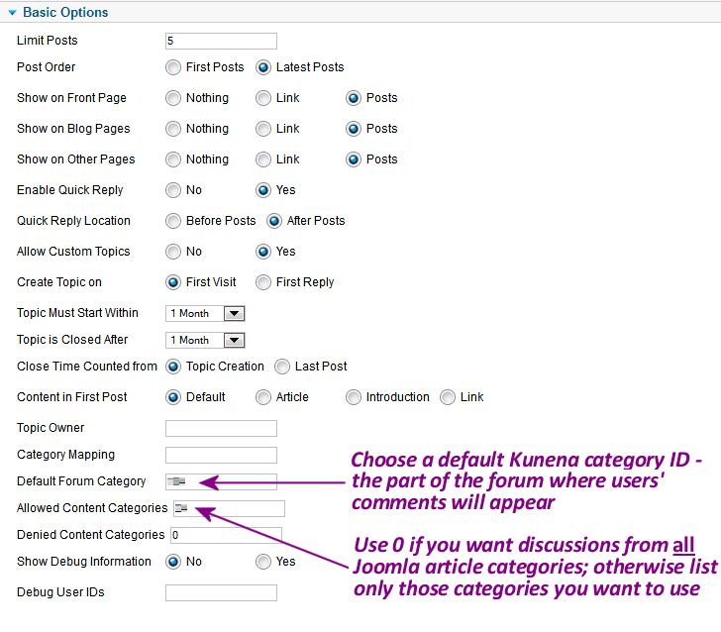Select Last Post for Close Time Counted from
The height and width of the screenshot is (632, 721).
click(282, 367)
